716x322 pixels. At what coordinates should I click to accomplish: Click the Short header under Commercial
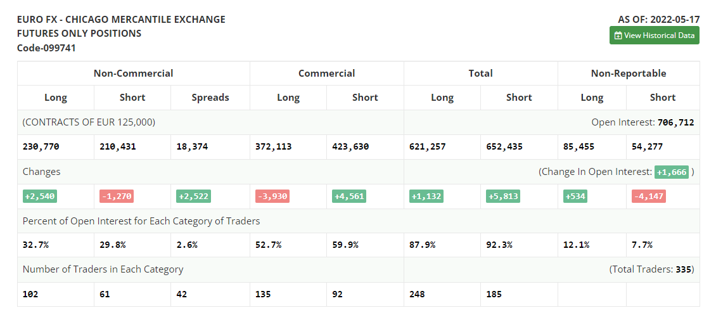tap(366, 97)
